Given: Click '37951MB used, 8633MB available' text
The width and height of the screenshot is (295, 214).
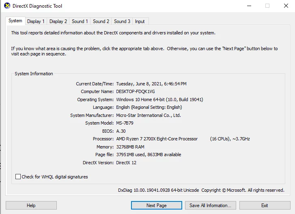Looking at the screenshot, I should coord(149,155).
